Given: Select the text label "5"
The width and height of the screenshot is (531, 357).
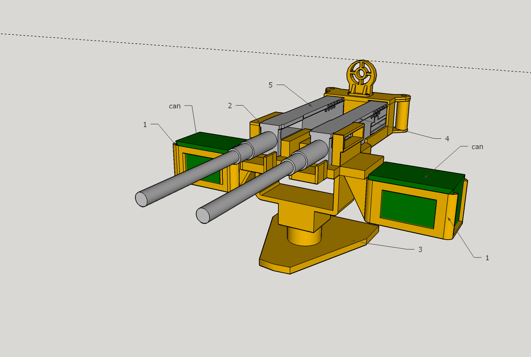Looking at the screenshot, I should [x=270, y=85].
